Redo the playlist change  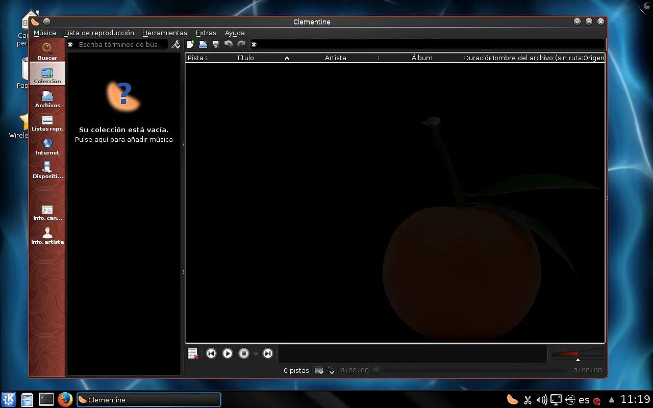pyautogui.click(x=241, y=44)
